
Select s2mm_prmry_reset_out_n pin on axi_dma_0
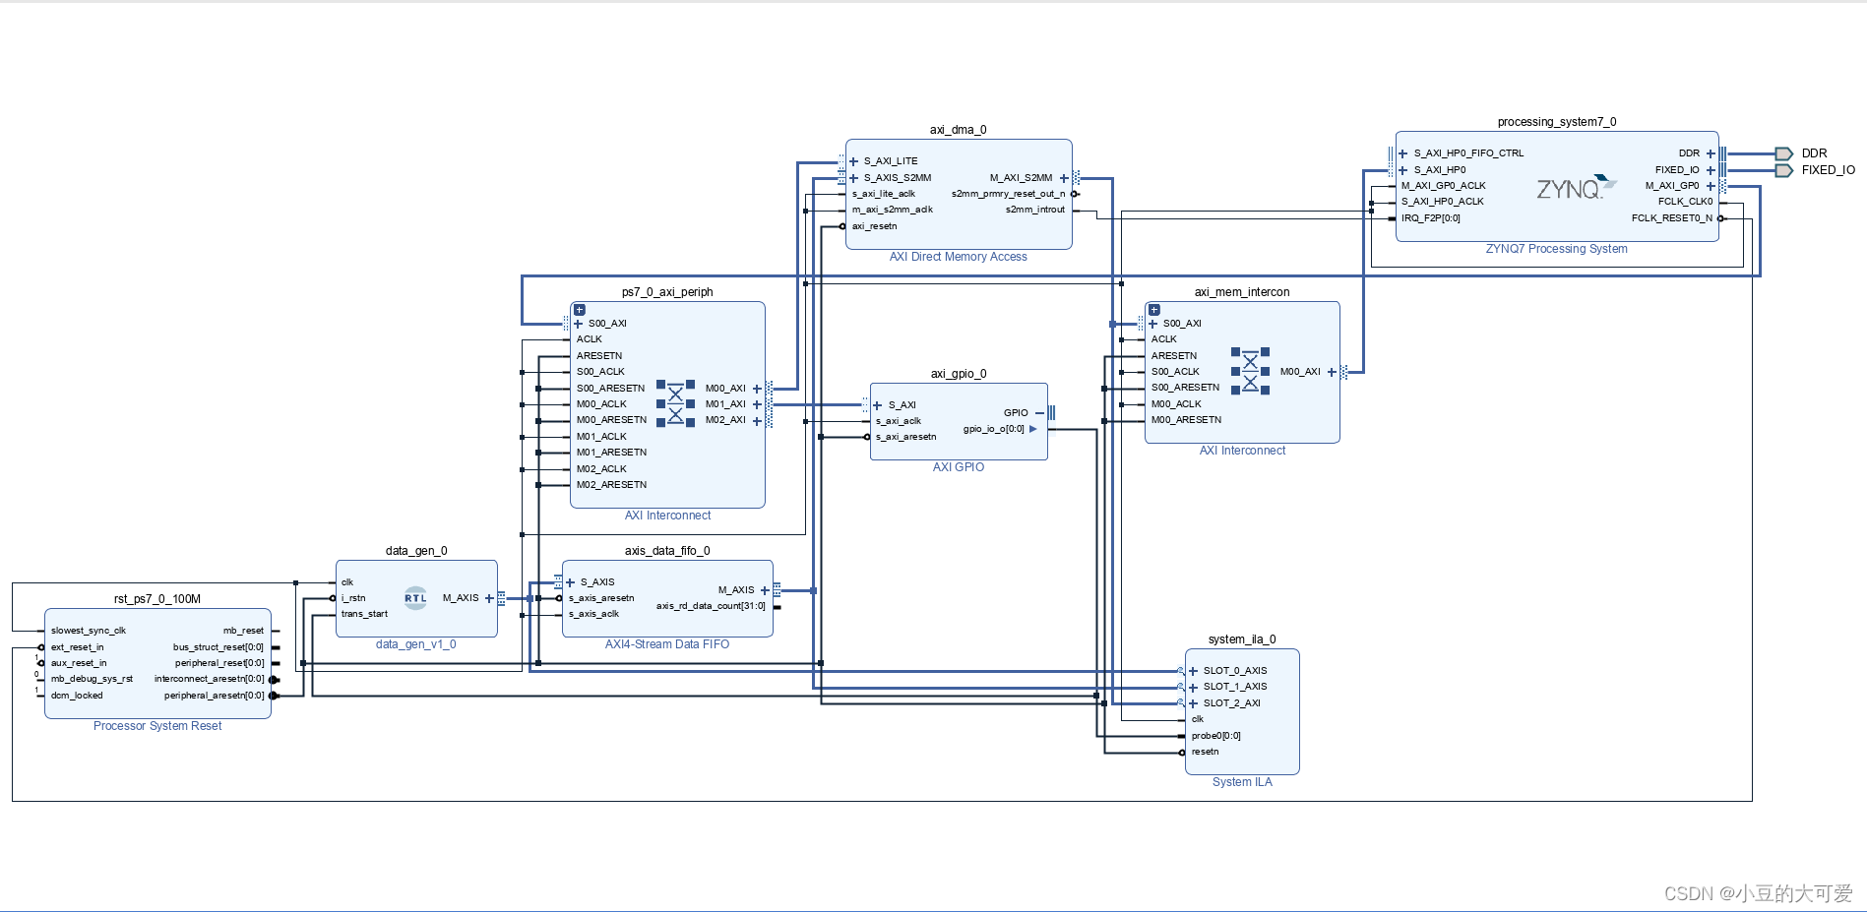tap(1008, 194)
